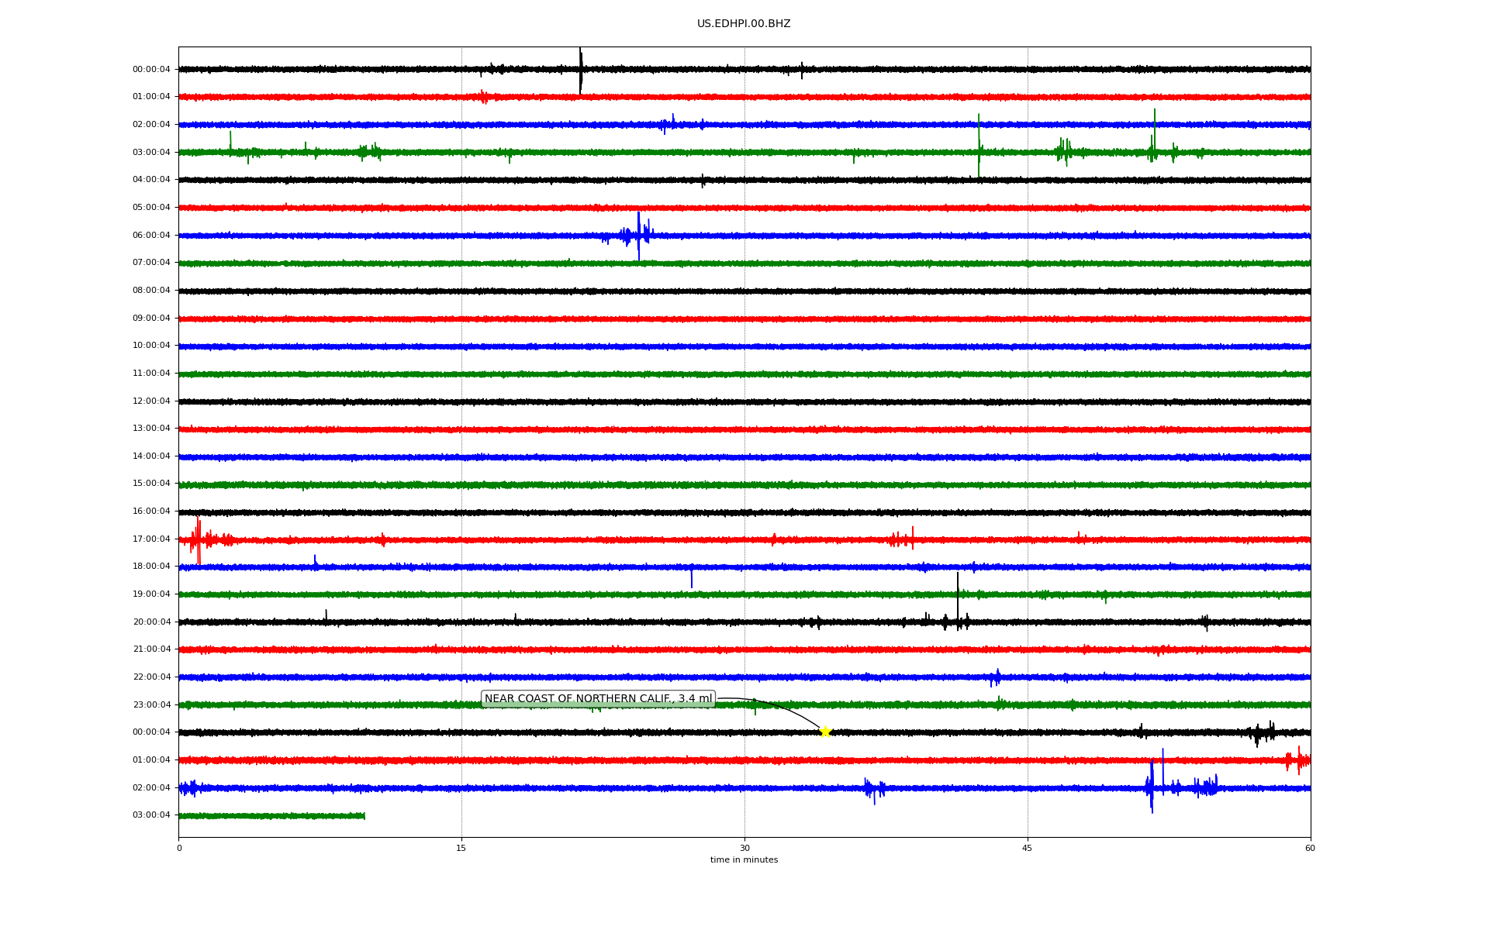Click the 23:00:04 row label

coord(151,705)
